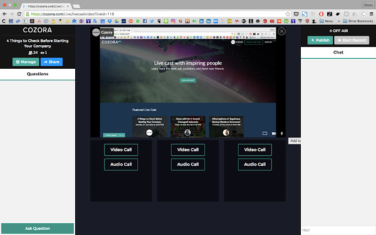Screen dimensions: 376x235
Task: Click the 'Add to' tooltip label
Action: 295,141
